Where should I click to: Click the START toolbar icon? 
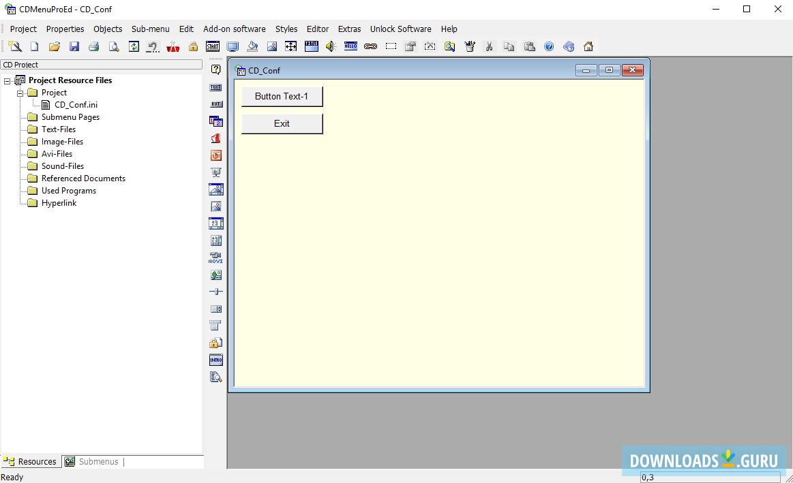(x=213, y=46)
